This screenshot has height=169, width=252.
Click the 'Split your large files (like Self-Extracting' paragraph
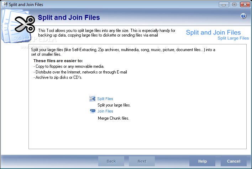[x=123, y=52]
